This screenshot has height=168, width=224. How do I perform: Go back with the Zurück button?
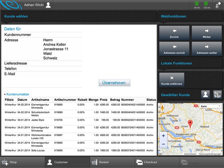tap(174, 33)
